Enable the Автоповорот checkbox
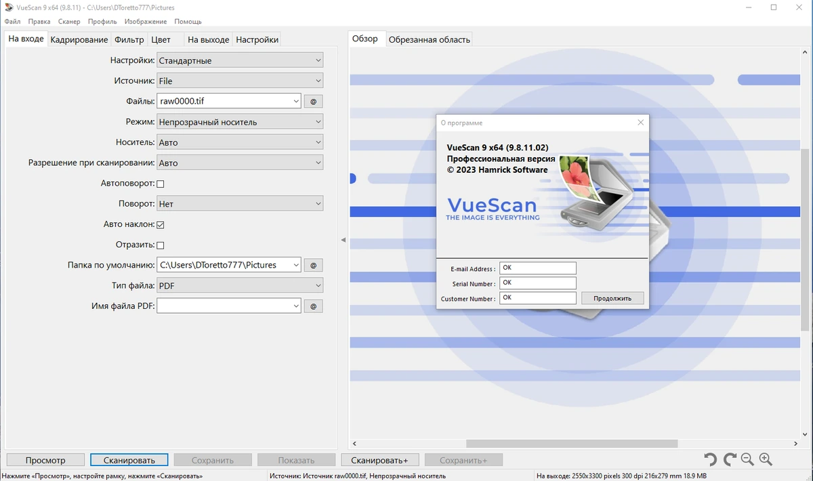The width and height of the screenshot is (813, 481). (x=161, y=184)
